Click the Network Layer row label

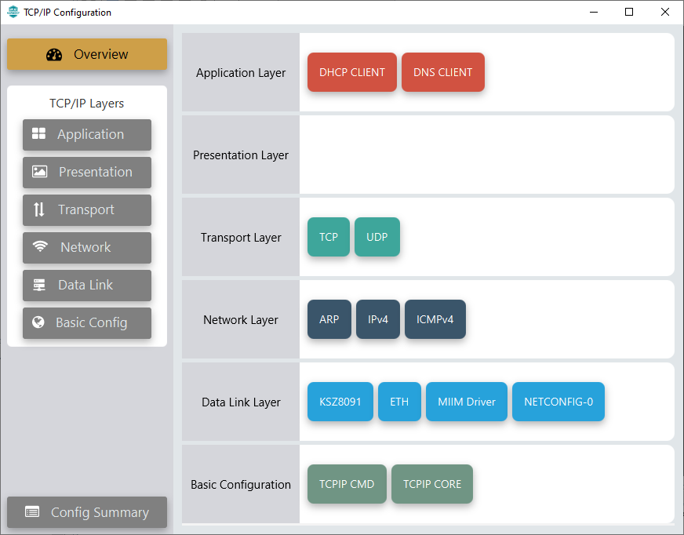click(x=241, y=320)
